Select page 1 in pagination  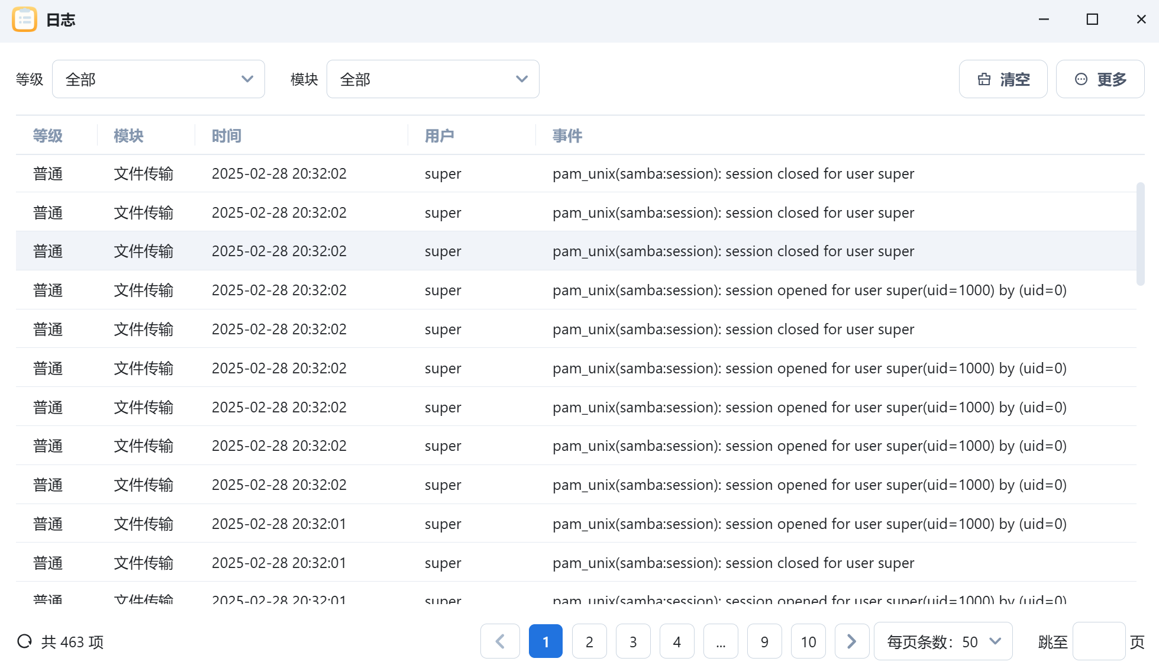tap(545, 641)
